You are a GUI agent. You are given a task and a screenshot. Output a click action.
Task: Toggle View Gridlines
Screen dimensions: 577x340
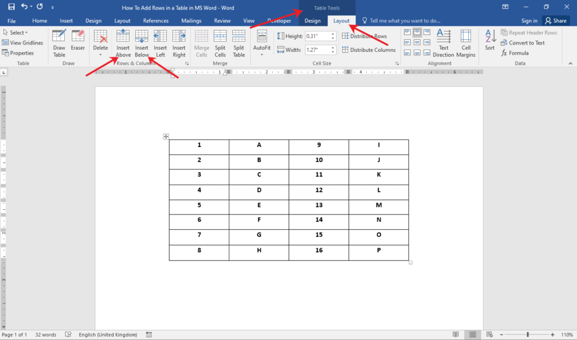[23, 43]
